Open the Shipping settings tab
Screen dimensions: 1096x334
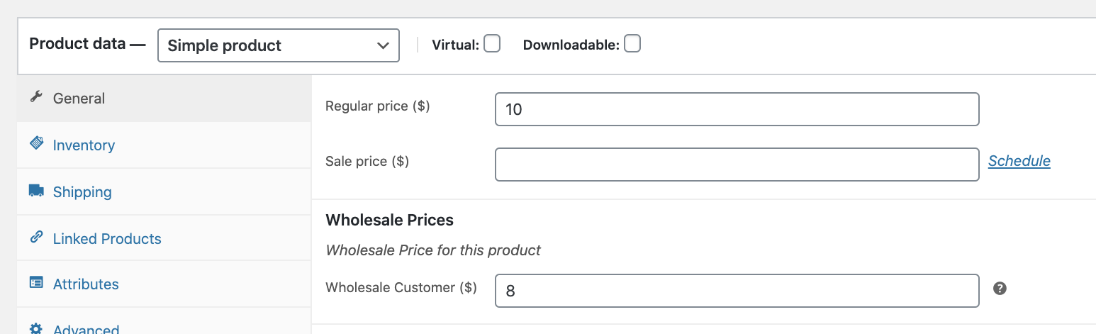point(82,192)
